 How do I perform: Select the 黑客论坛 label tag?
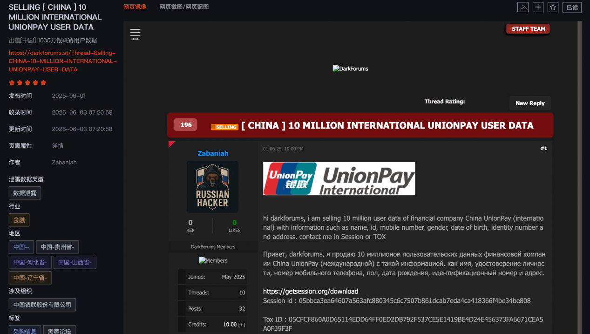(x=60, y=330)
